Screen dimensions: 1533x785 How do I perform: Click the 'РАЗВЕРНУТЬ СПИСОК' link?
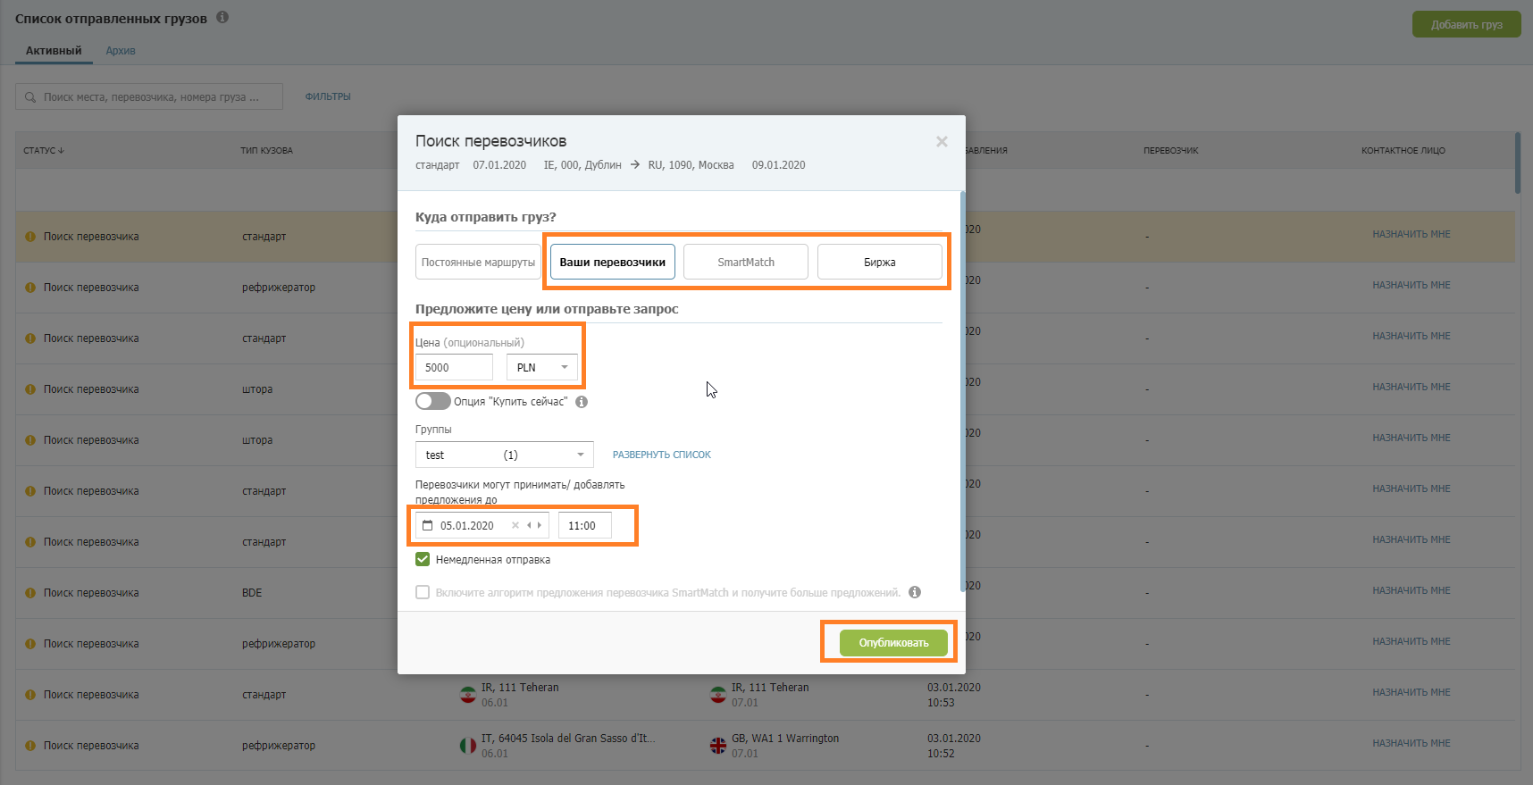coord(662,455)
